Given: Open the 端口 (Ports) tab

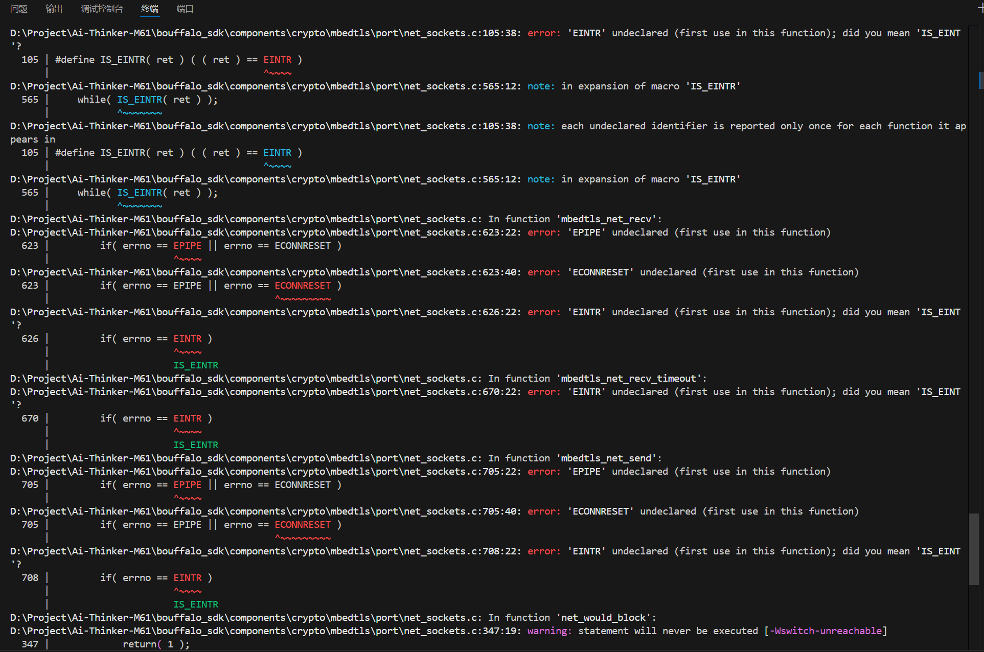Looking at the screenshot, I should pyautogui.click(x=185, y=9).
